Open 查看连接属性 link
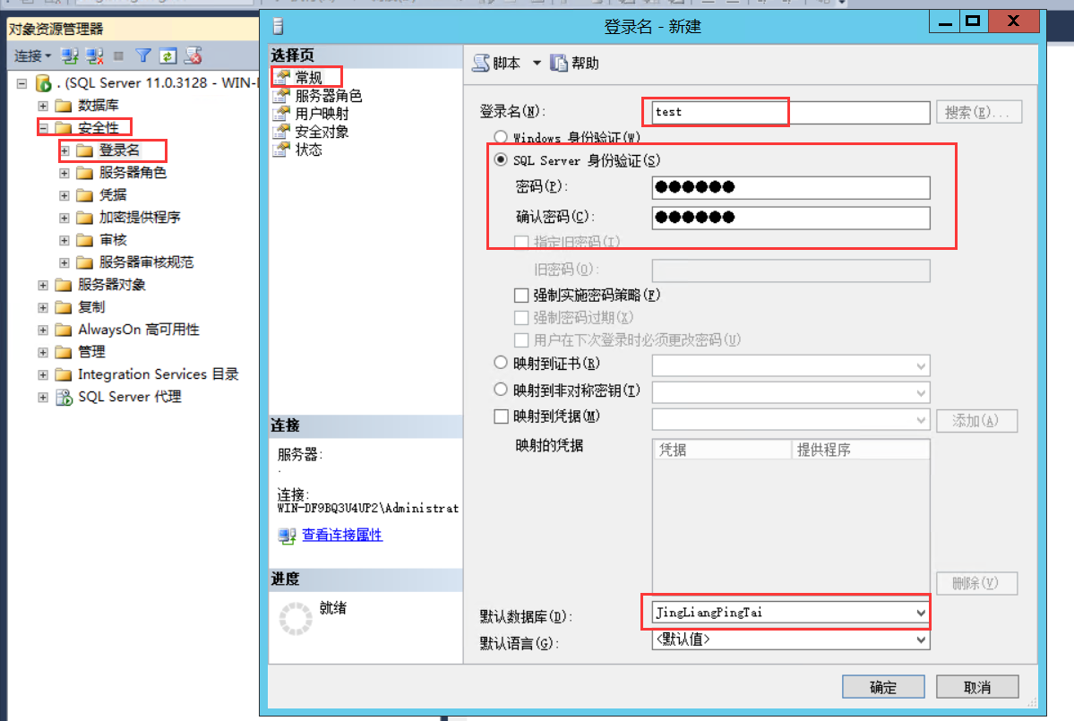 341,535
